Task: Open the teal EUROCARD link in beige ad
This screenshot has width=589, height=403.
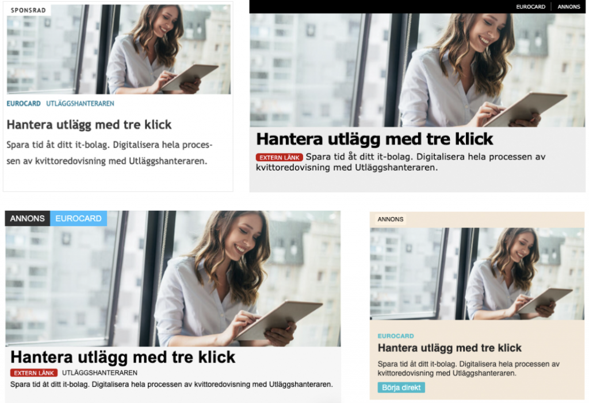Action: coord(396,336)
